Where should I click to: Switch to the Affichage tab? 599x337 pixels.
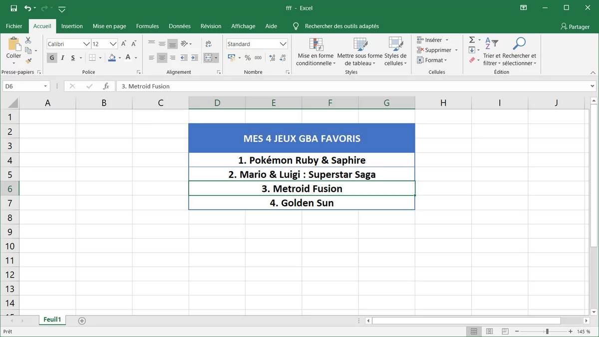(243, 26)
